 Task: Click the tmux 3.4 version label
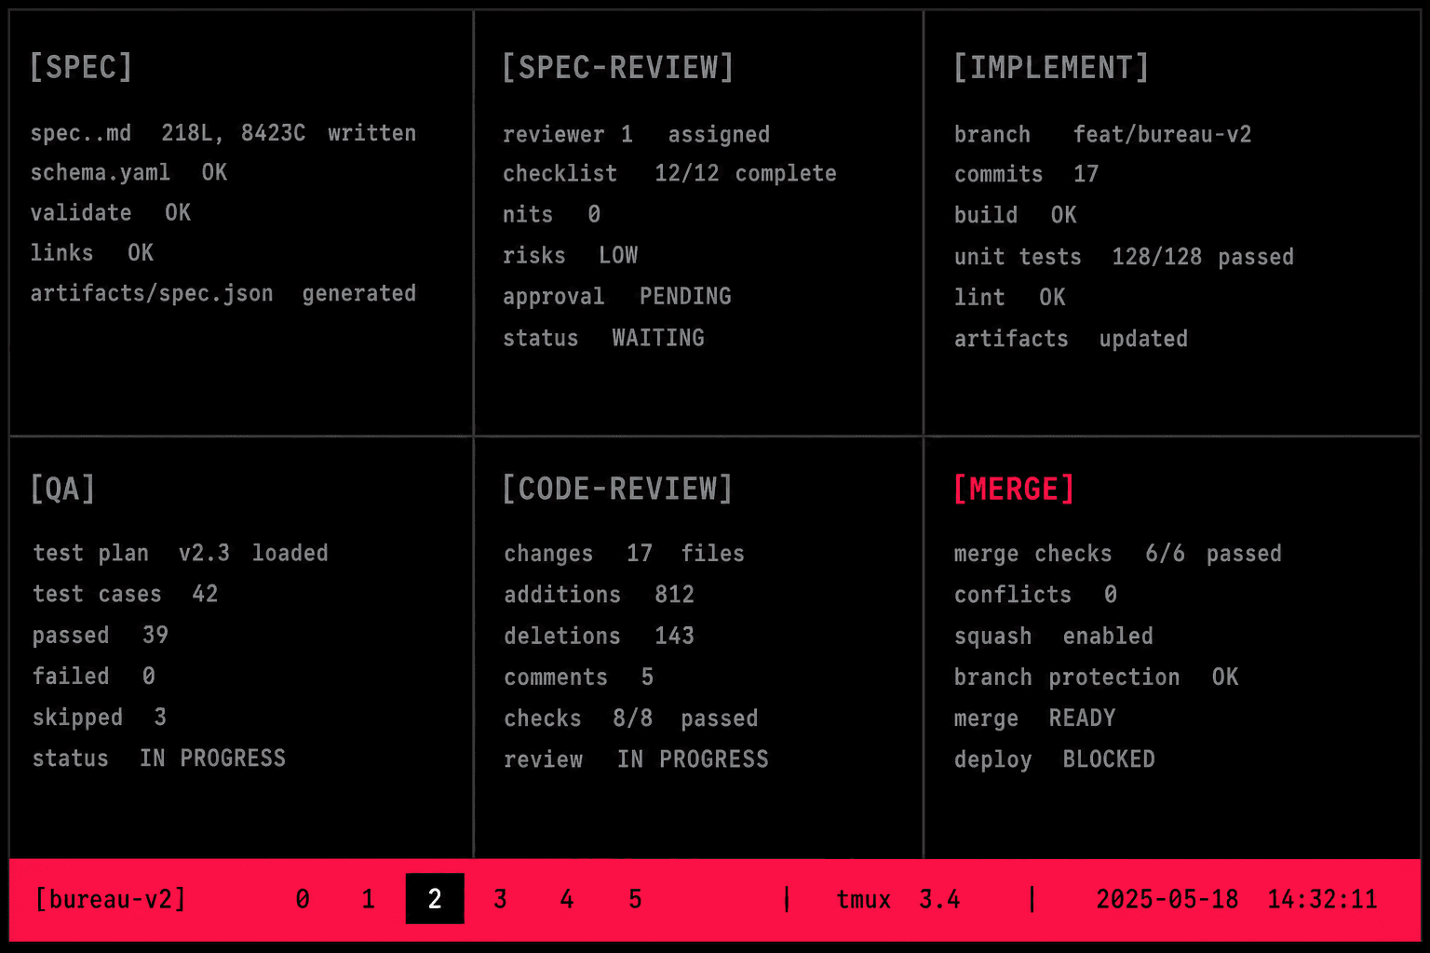pos(897,899)
